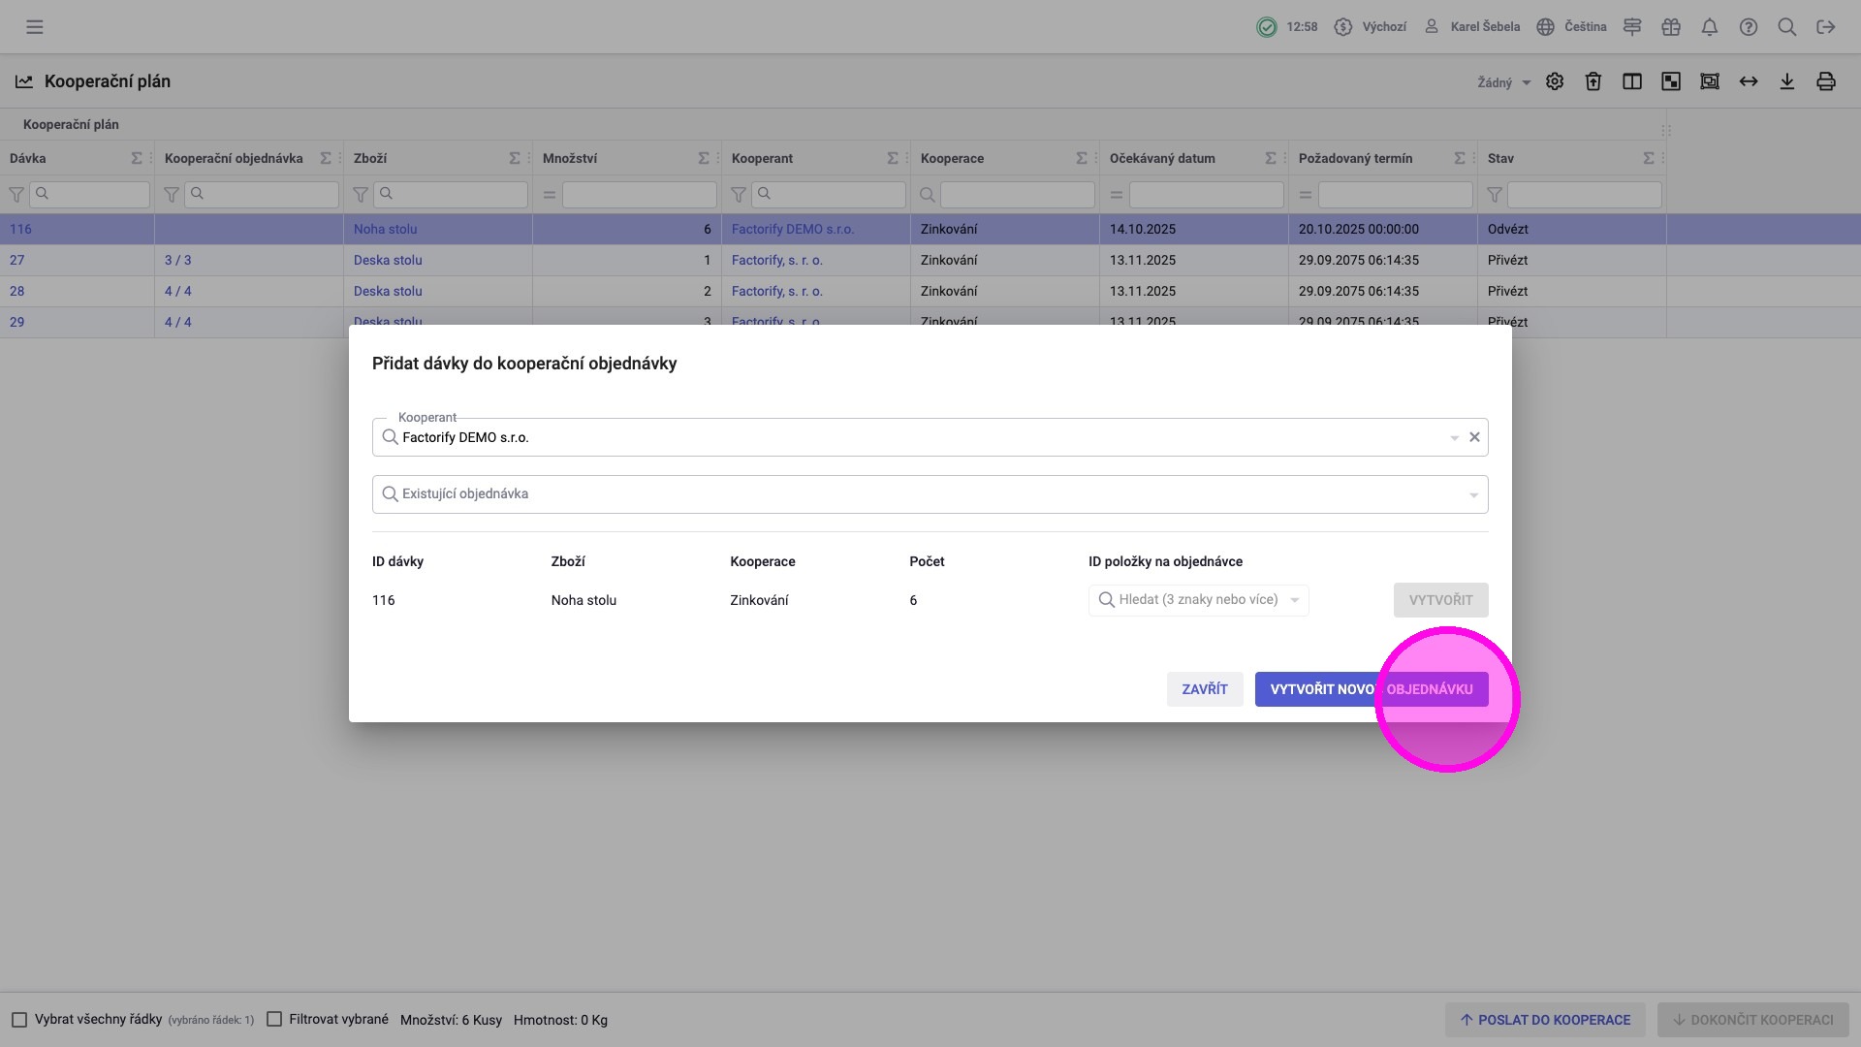This screenshot has width=1861, height=1047.
Task: Click the gift icon in top bar
Action: tap(1671, 27)
